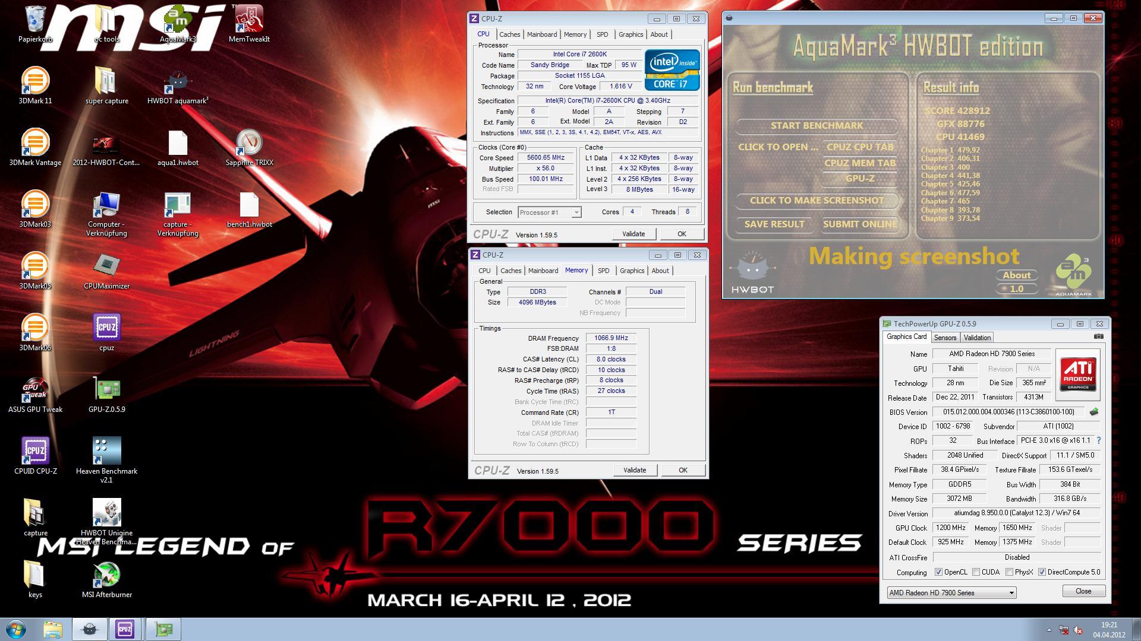Launch the AquaMark3 desktop shortcut
Screen dimensions: 1141x641
178,24
